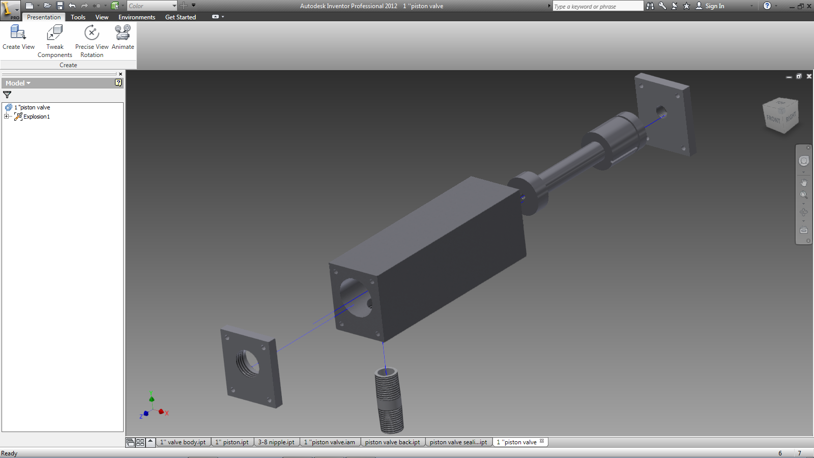This screenshot has width=814, height=458.
Task: Select Explosion1 in the model browser
Action: point(37,117)
